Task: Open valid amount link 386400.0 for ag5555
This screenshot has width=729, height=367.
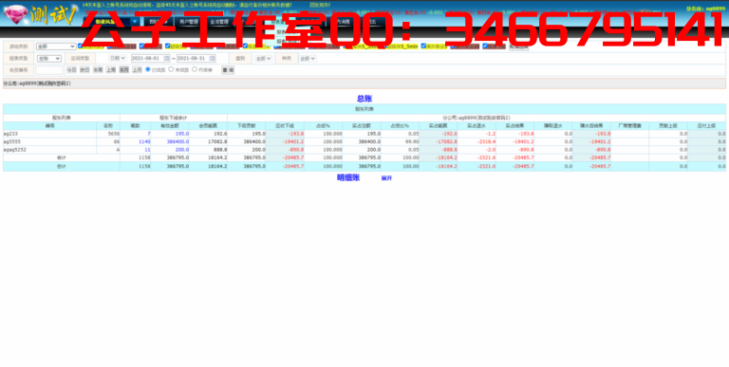Action: (x=178, y=141)
